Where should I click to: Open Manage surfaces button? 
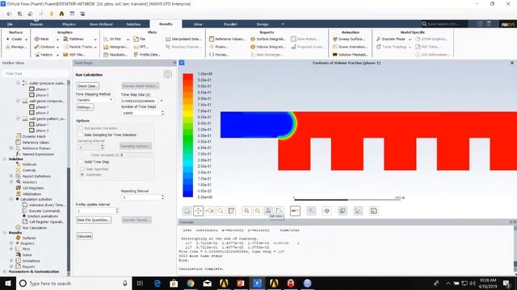tap(15, 47)
